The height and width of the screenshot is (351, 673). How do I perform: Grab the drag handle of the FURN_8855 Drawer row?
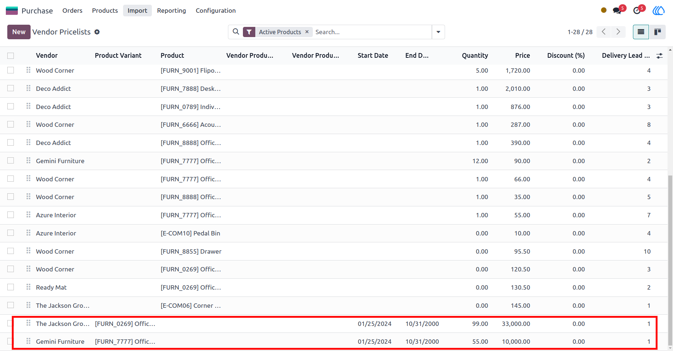point(28,251)
